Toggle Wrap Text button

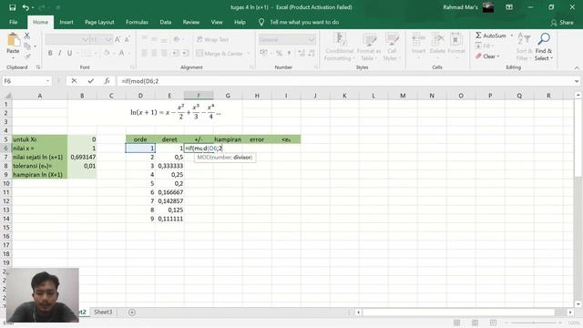point(212,39)
